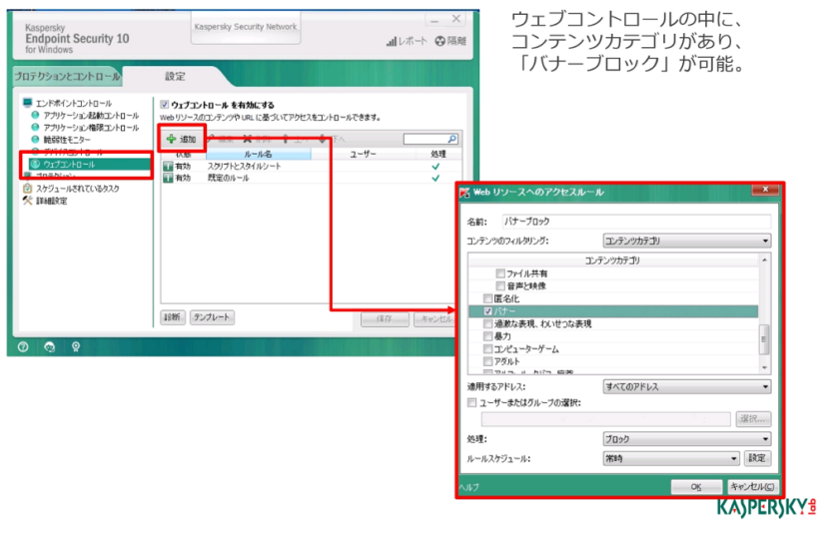Click the 保存 button
The image size is (827, 537).
(385, 318)
